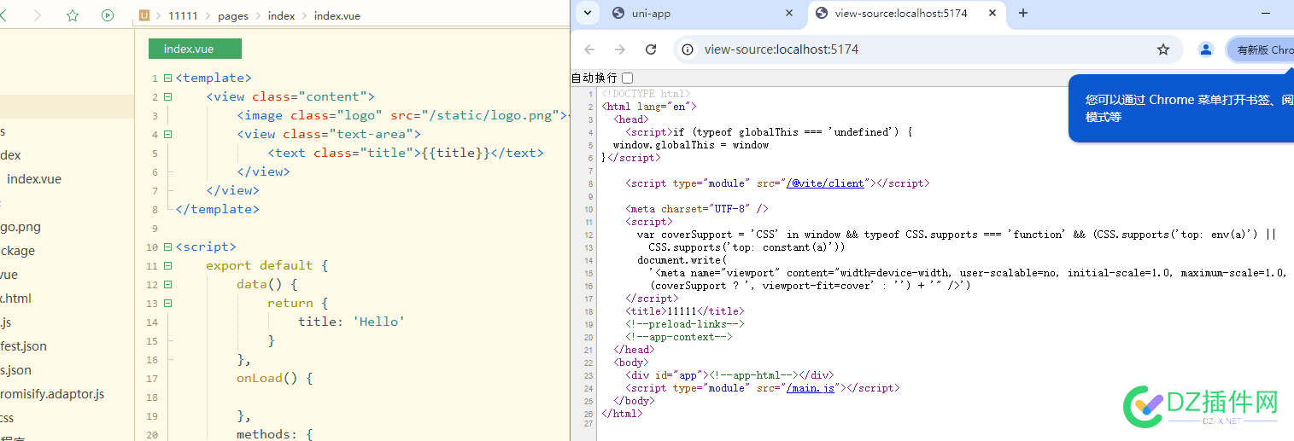Click pages in the breadcrumb path

233,15
